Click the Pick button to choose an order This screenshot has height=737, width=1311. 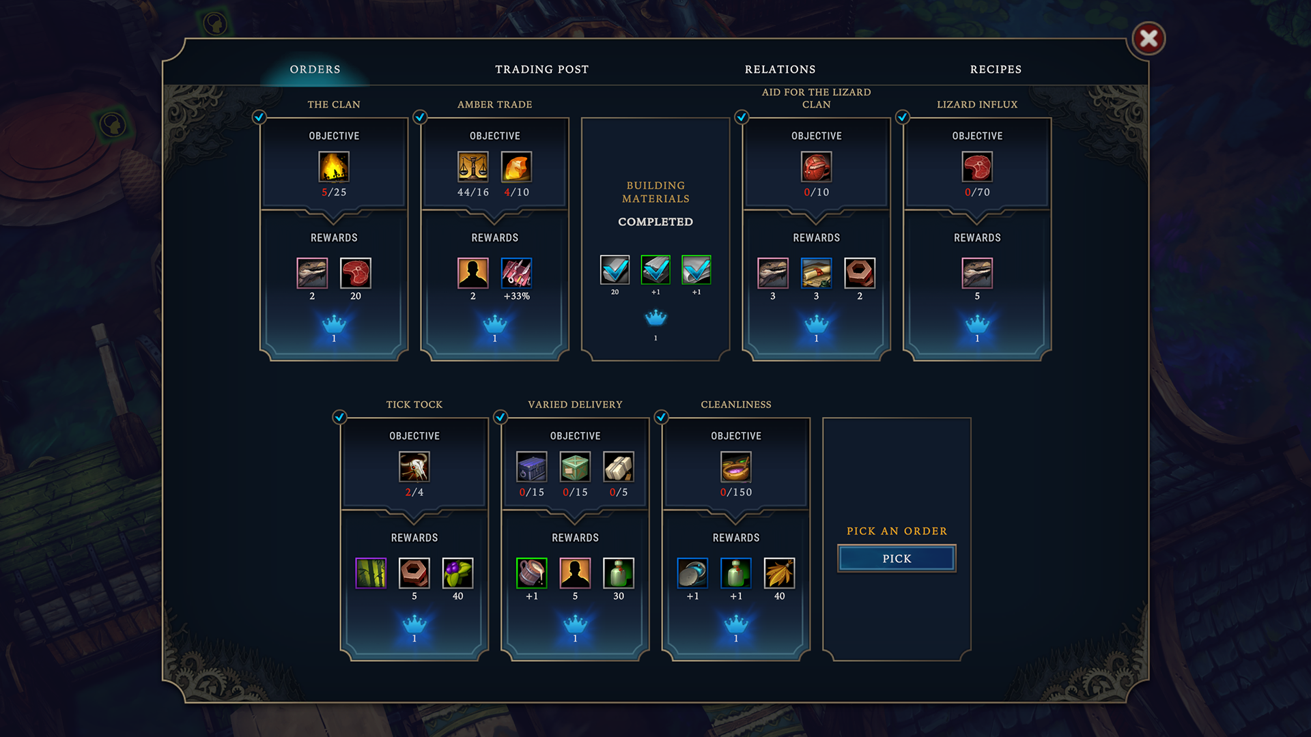coord(897,558)
